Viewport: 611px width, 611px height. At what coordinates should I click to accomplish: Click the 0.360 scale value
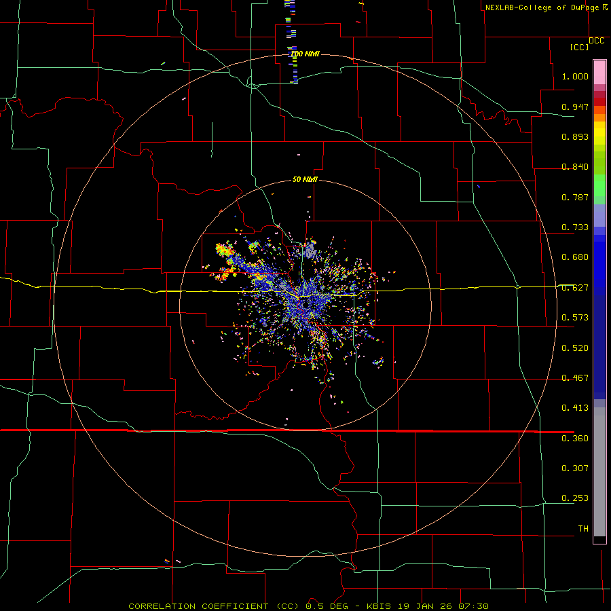click(x=575, y=439)
